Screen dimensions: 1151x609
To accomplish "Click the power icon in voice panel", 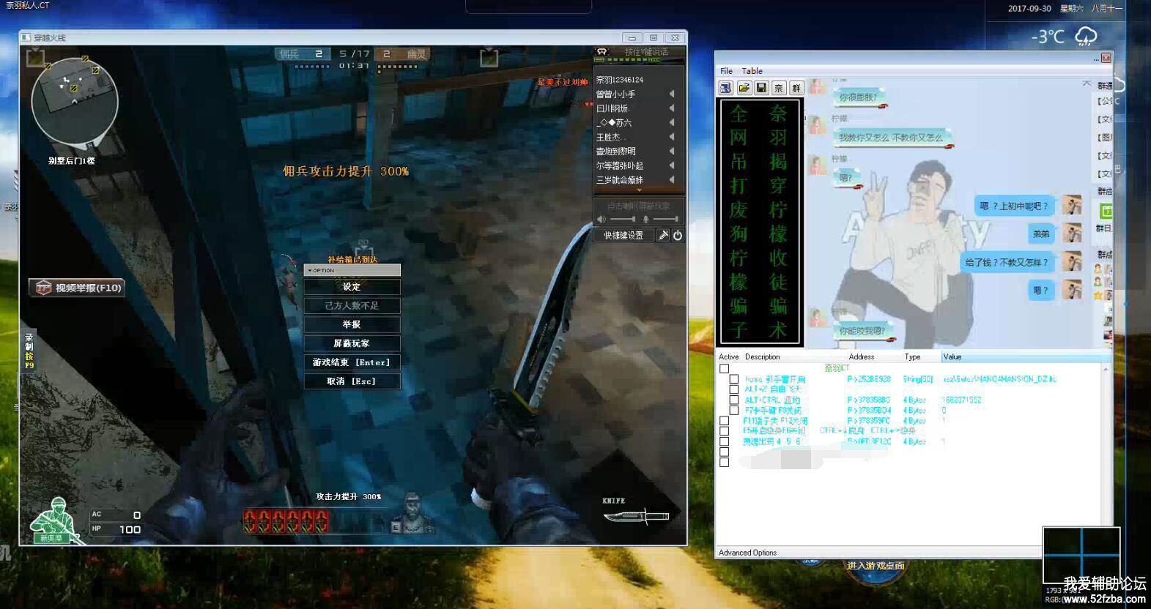I will 678,235.
